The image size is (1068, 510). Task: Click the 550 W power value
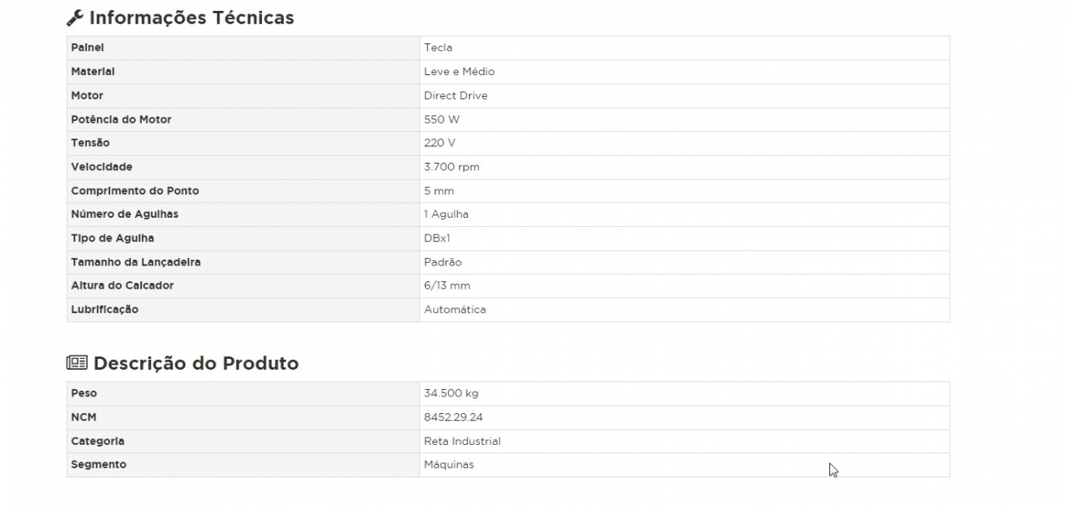(x=441, y=119)
